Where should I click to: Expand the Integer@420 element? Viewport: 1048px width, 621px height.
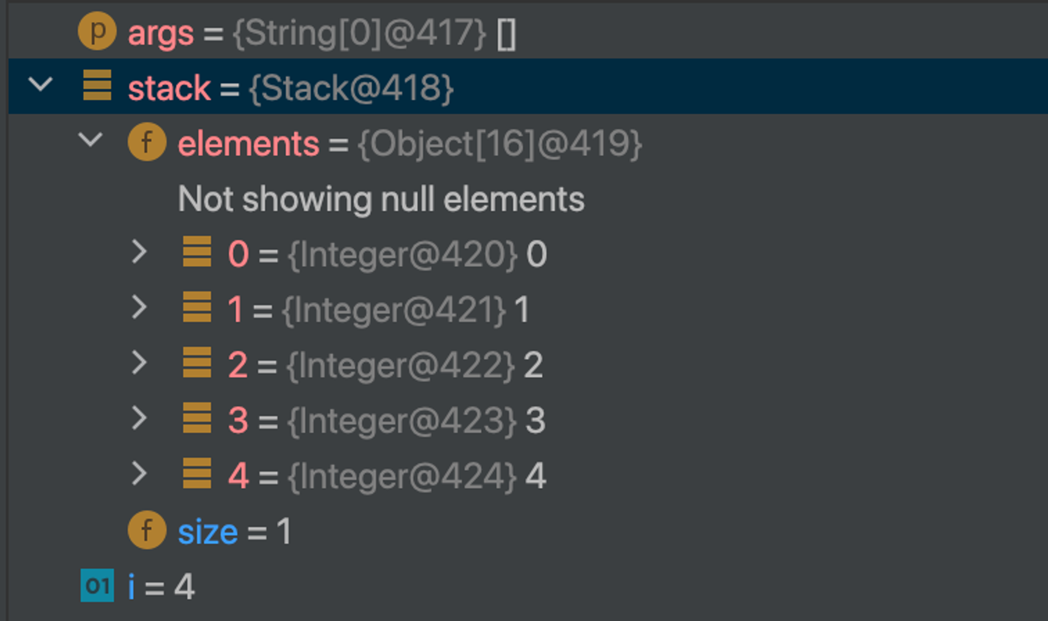[x=139, y=252]
